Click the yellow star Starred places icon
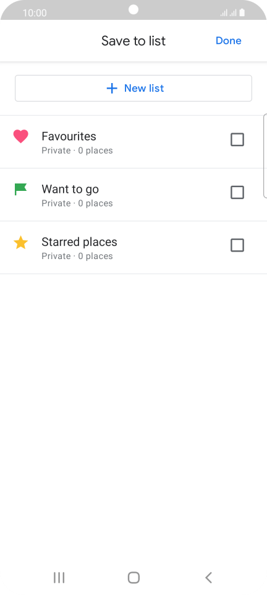Viewport: 267px width, 595px height. coord(21,242)
